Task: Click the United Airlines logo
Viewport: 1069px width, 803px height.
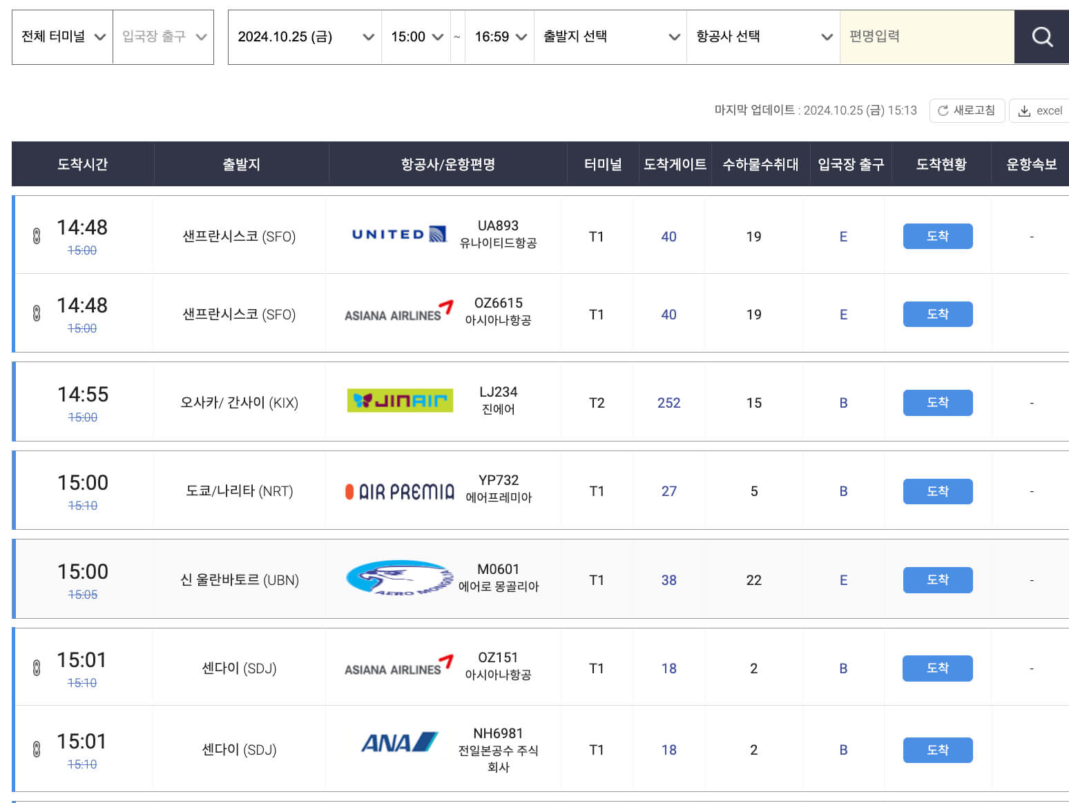Action: 399,235
